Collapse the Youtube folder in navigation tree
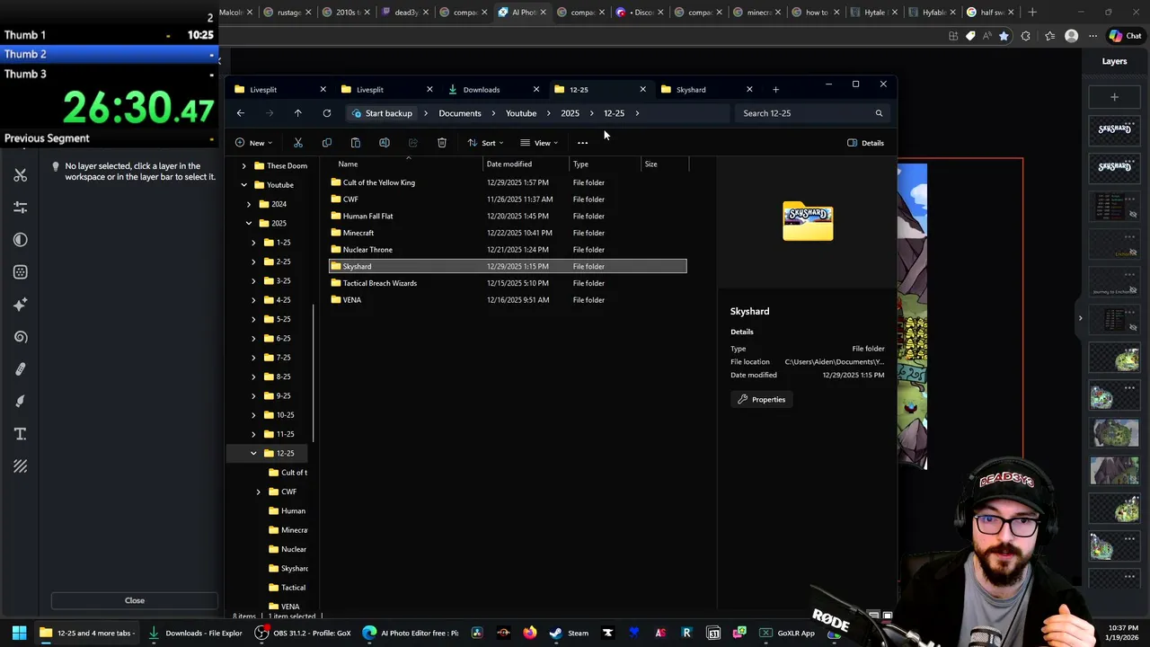Viewport: 1150px width, 647px height. pyautogui.click(x=243, y=184)
